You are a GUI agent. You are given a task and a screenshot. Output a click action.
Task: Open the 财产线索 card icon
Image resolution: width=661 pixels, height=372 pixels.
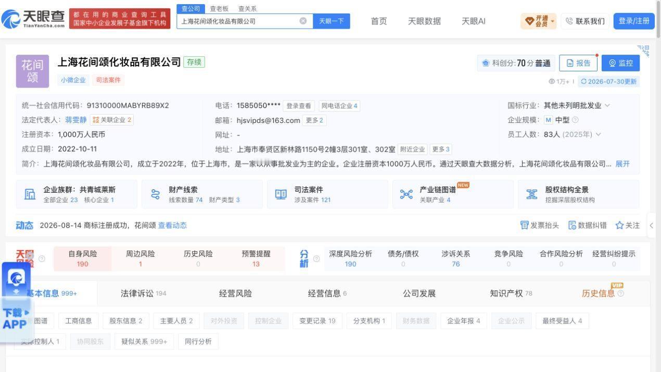pyautogui.click(x=155, y=194)
